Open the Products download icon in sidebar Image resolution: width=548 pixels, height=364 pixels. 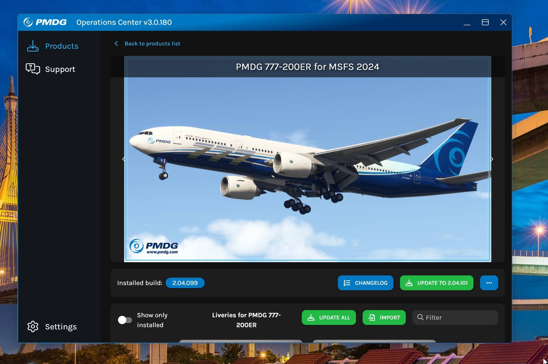pyautogui.click(x=33, y=46)
